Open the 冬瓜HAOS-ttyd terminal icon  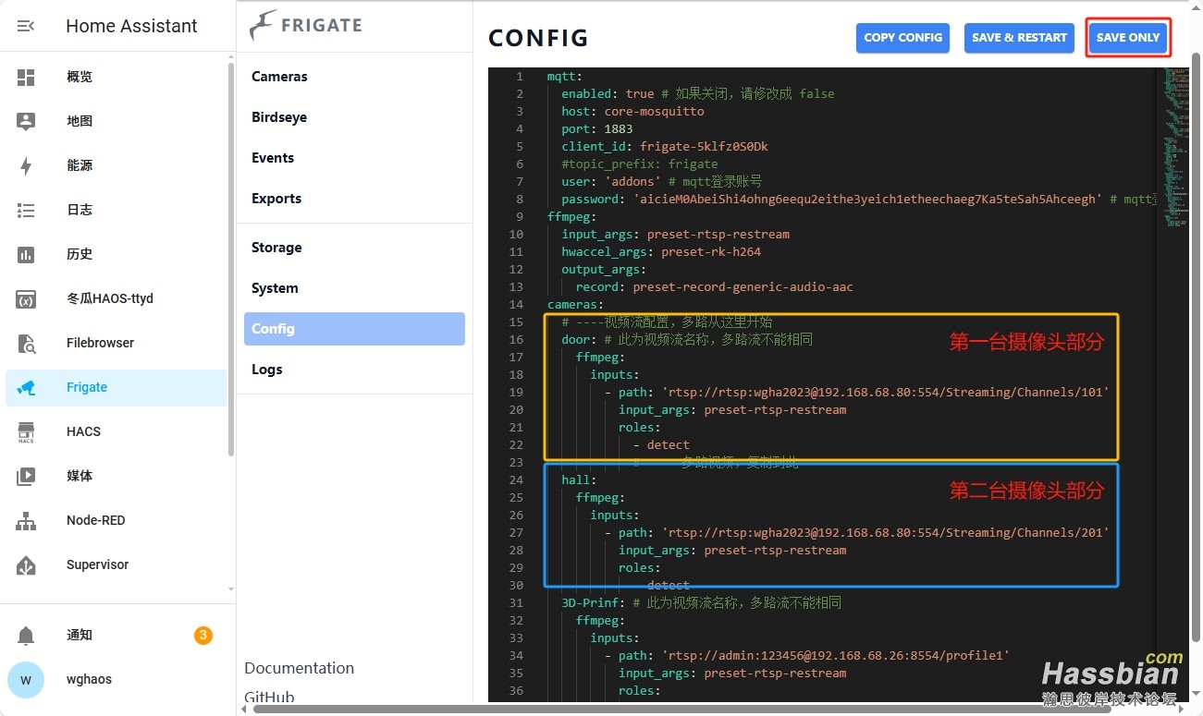(x=26, y=298)
